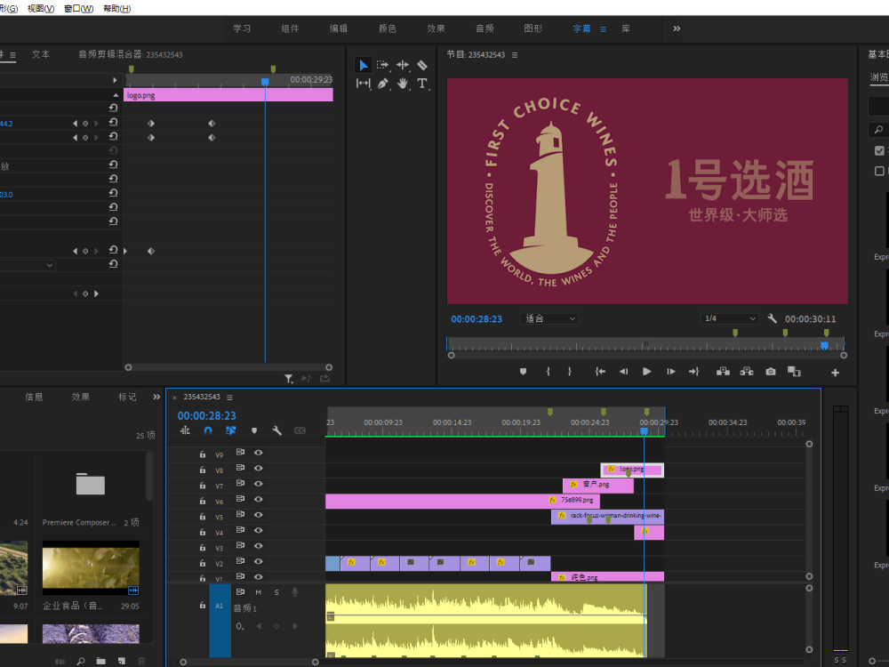Click timeline timecode 00:00:28:23
Screen dimensions: 889x667
click(x=207, y=415)
